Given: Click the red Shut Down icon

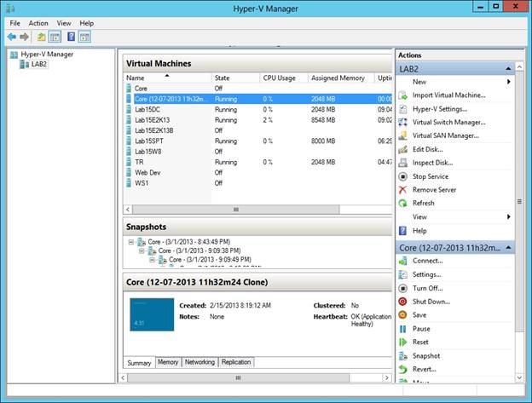Looking at the screenshot, I should click(x=402, y=302).
